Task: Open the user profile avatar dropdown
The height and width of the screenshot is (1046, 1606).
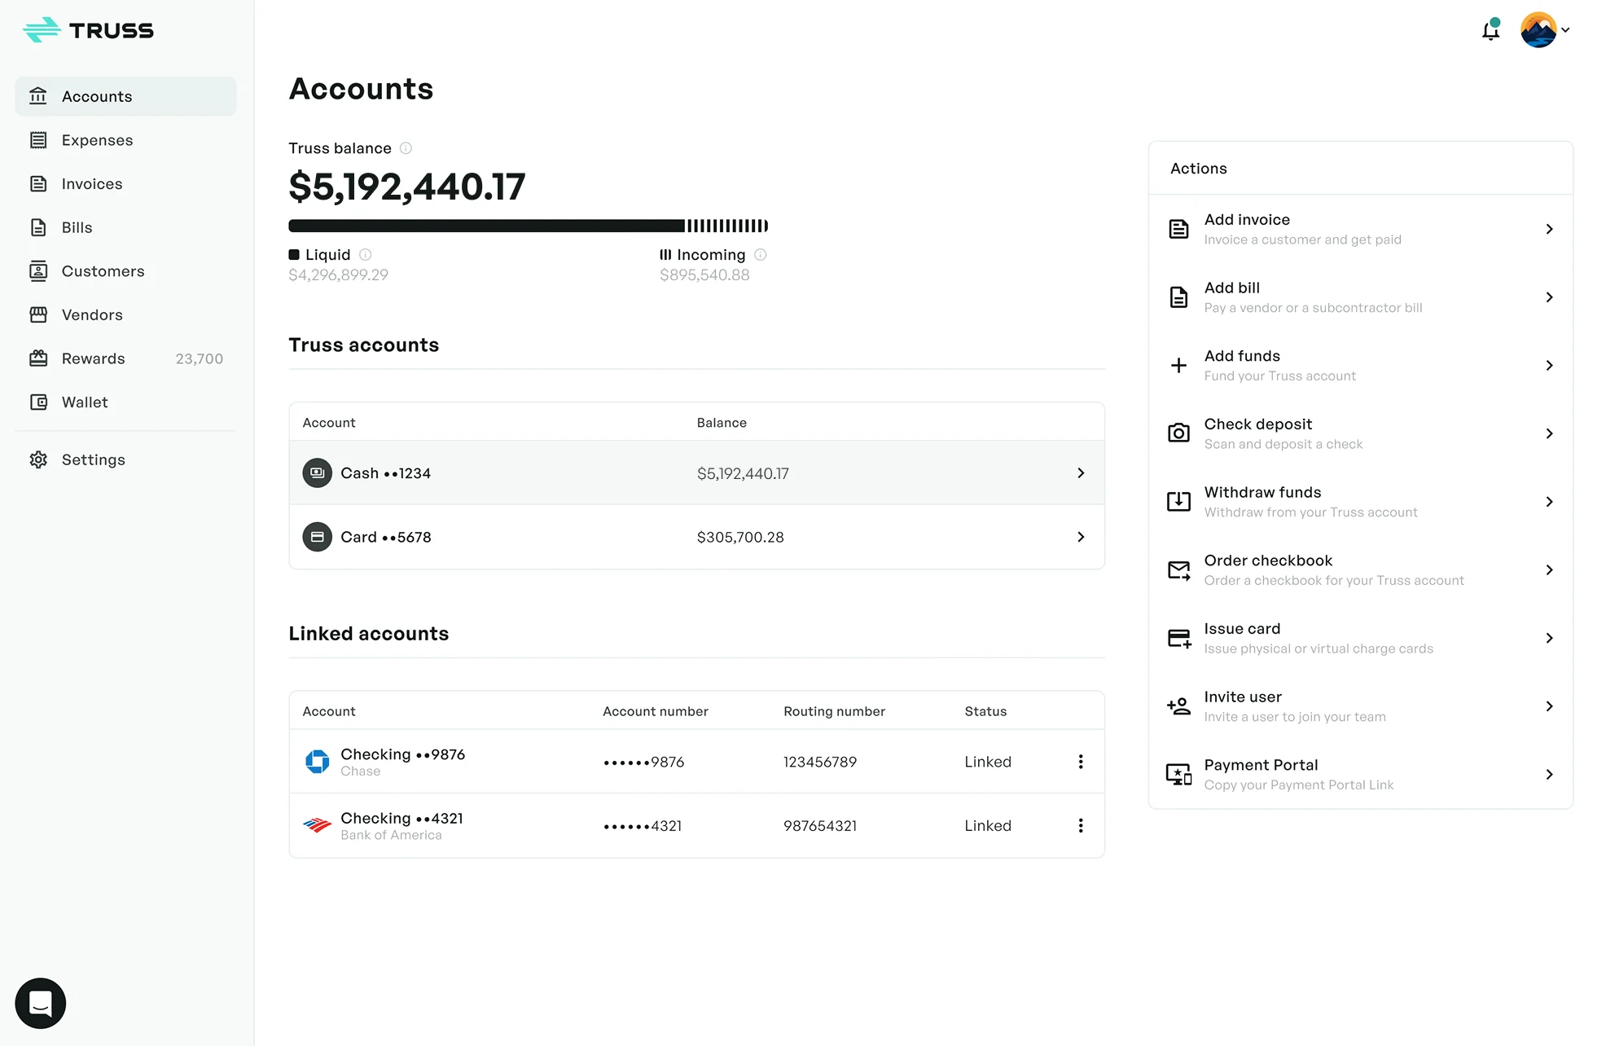Action: pyautogui.click(x=1544, y=30)
